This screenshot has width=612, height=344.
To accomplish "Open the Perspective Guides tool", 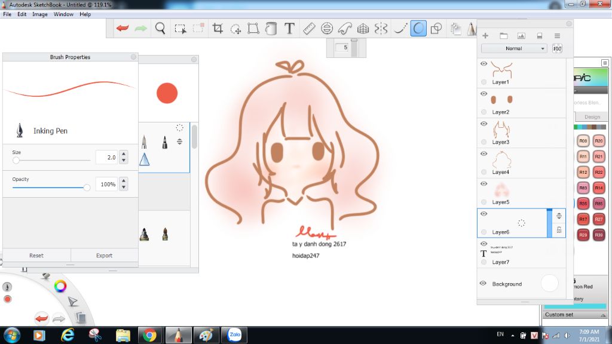I will coord(363,29).
